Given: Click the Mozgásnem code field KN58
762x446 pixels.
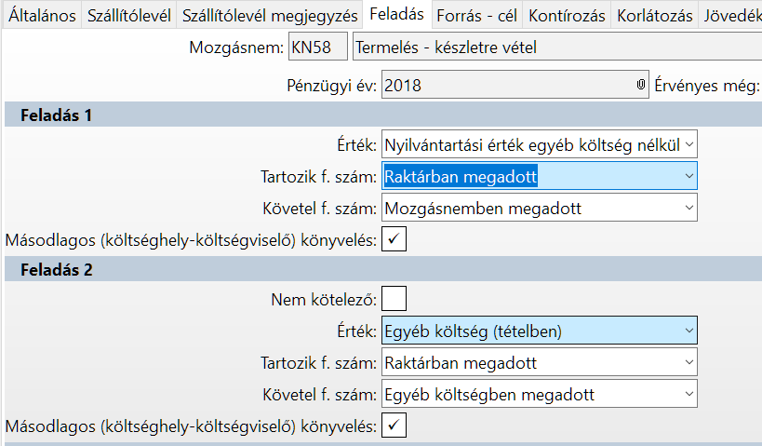Looking at the screenshot, I should coord(316,47).
